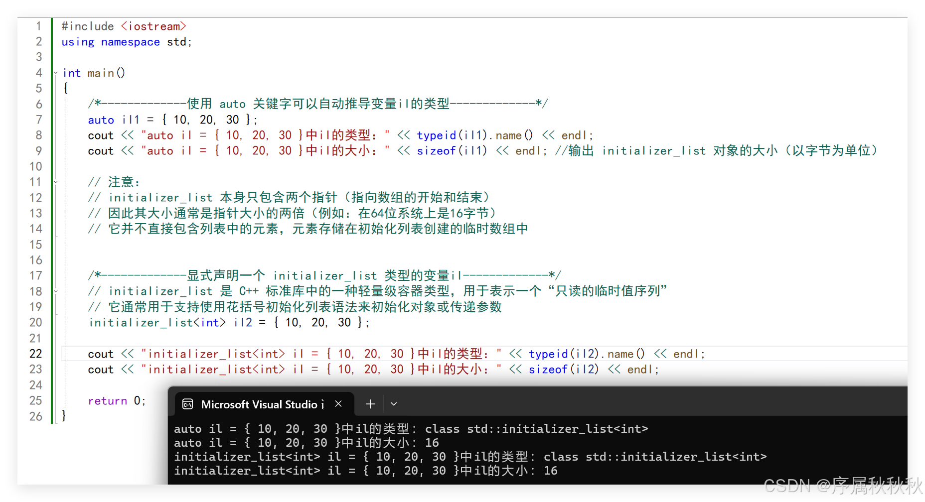Click the auto keyword declaring il1
Image resolution: width=925 pixels, height=502 pixels.
point(101,120)
